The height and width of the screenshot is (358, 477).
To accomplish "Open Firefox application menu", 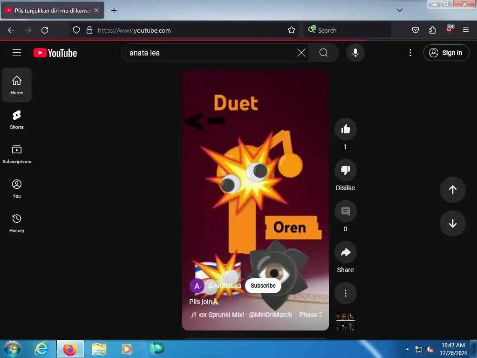I will pyautogui.click(x=466, y=30).
